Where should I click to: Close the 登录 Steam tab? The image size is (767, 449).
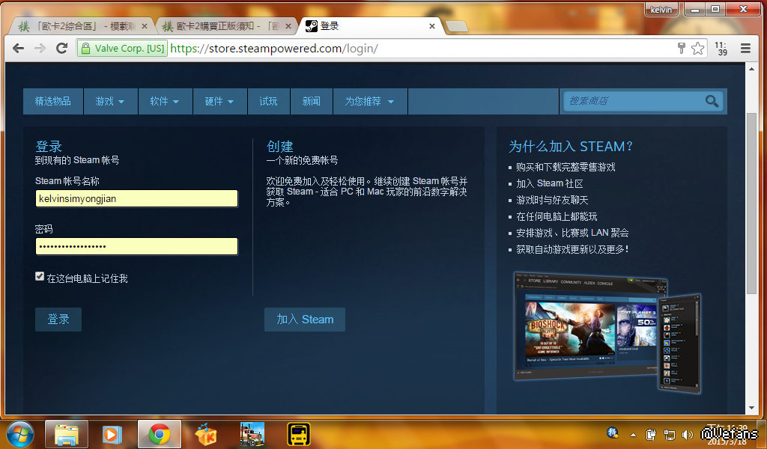click(432, 26)
